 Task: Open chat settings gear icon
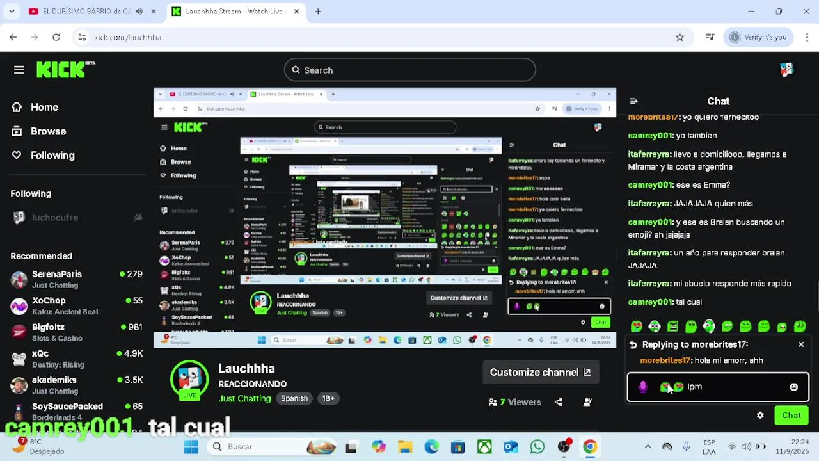pyautogui.click(x=760, y=416)
